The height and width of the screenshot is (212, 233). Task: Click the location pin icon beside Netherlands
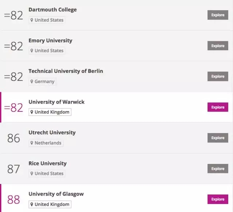[x=32, y=143]
